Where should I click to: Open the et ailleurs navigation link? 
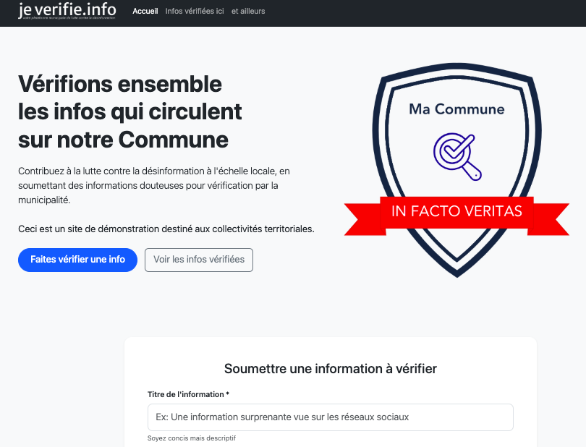coord(248,12)
